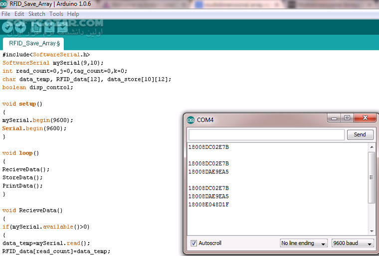The width and height of the screenshot is (379, 256).
Task: Click the PrintData(); code line
Action: pos(22,186)
